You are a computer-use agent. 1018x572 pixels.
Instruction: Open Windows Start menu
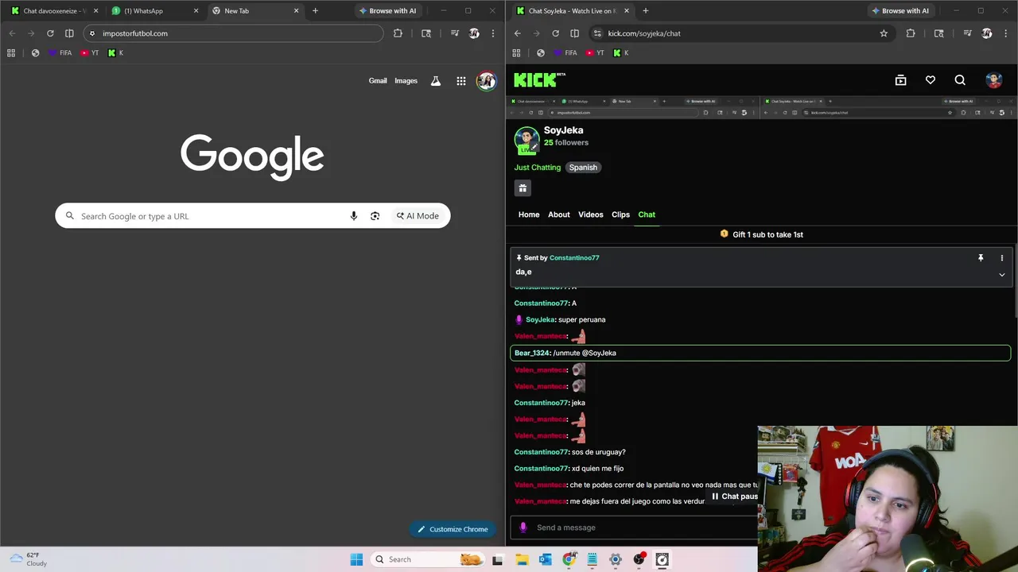(356, 559)
